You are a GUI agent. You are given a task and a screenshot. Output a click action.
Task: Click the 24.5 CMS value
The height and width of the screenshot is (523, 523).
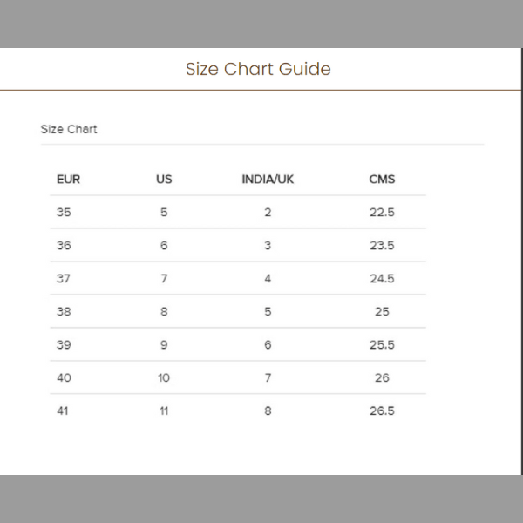point(382,279)
